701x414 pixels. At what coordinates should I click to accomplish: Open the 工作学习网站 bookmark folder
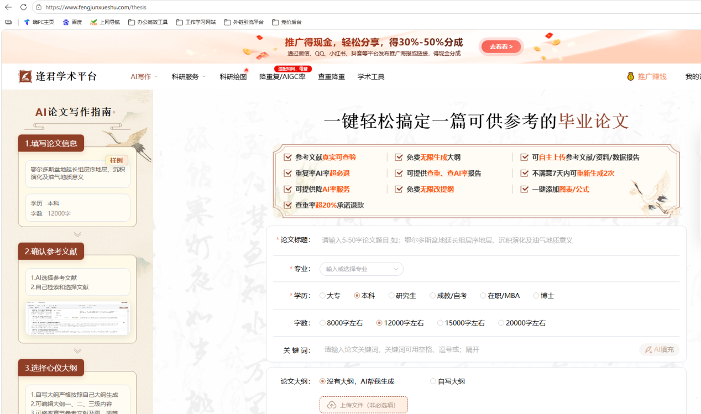pos(196,22)
